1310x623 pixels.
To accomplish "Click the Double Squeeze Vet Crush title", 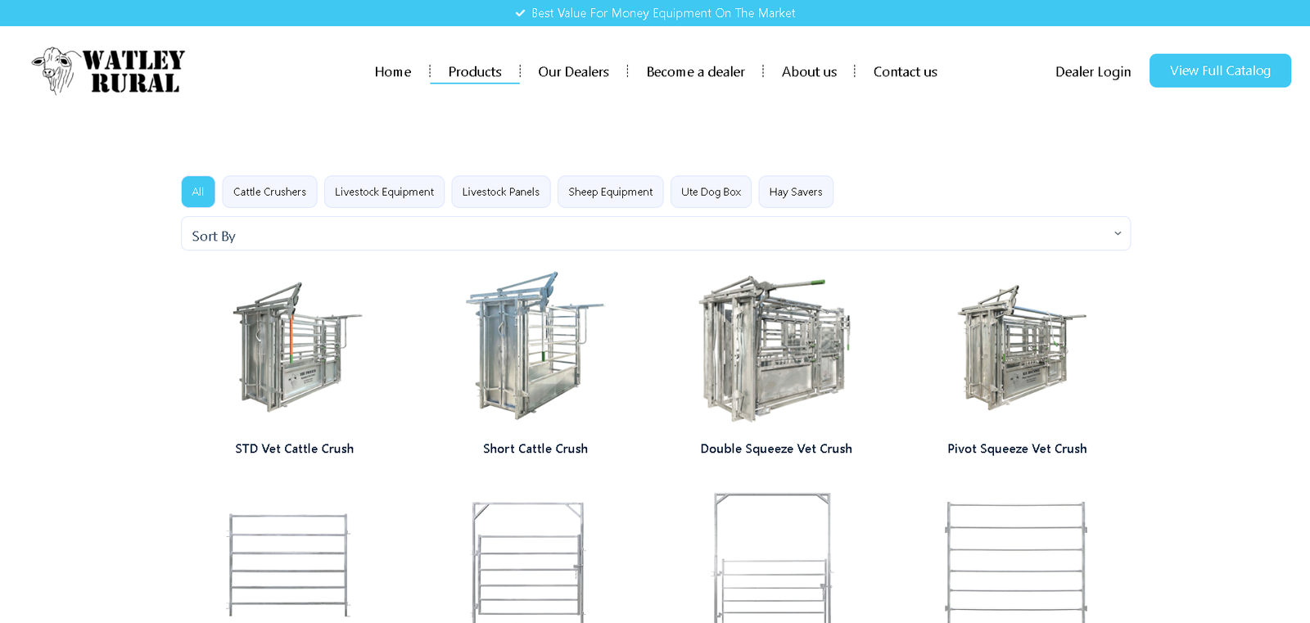I will point(776,449).
